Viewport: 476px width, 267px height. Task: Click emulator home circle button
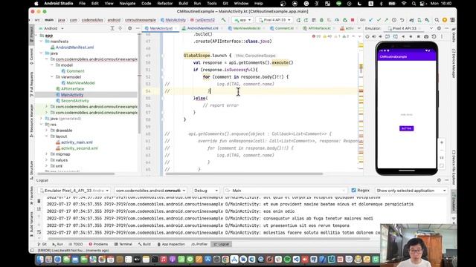(x=411, y=36)
